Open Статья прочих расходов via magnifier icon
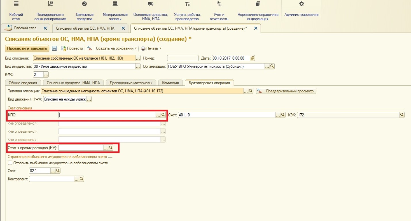 (110, 148)
